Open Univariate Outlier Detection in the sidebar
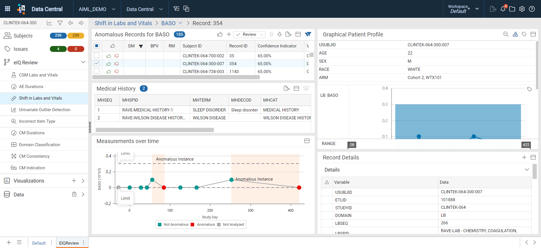This screenshot has width=541, height=248. 44,110
